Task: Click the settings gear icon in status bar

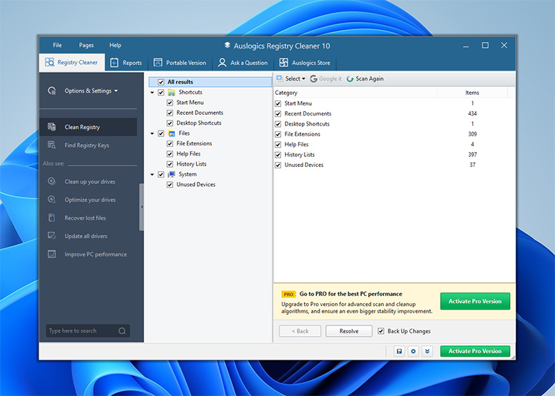Action: (x=413, y=351)
